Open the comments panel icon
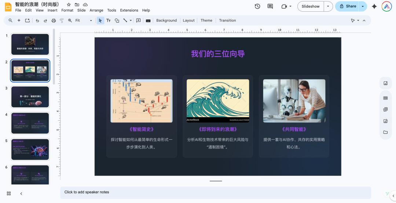The width and height of the screenshot is (396, 203). [x=270, y=6]
